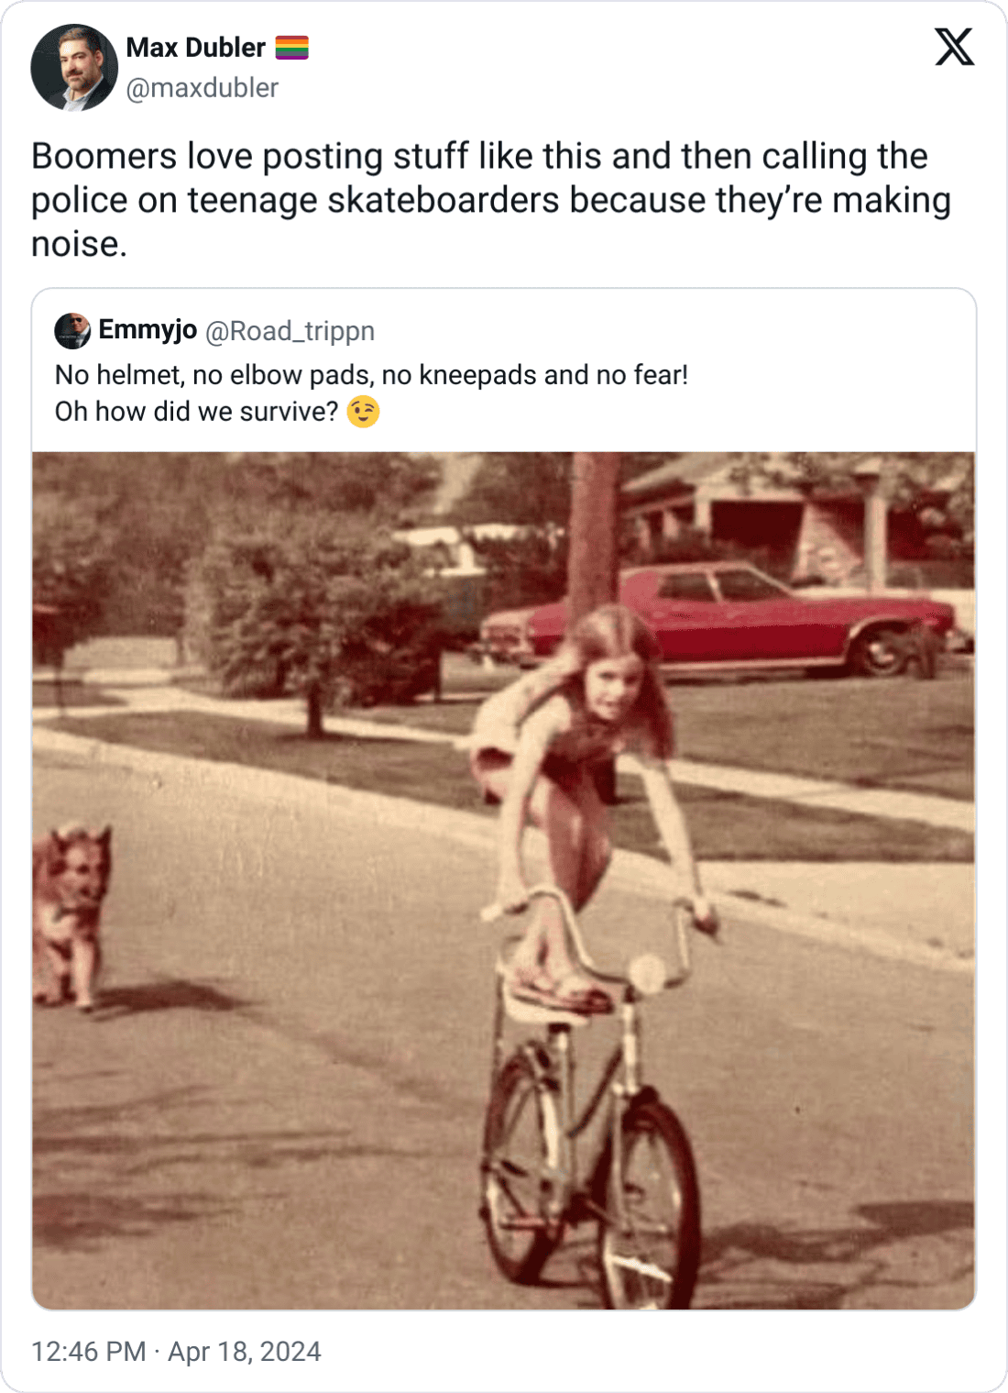
Task: Click the 'Boomers love posting stuff' tweet text
Action: click(x=491, y=200)
